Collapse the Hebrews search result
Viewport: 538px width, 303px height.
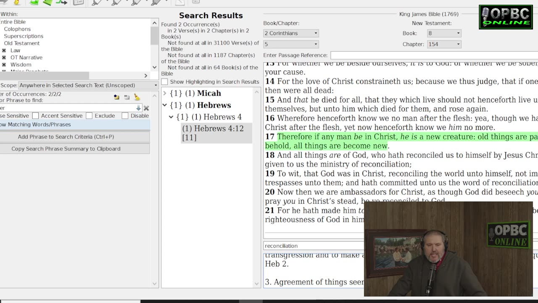coord(165,105)
